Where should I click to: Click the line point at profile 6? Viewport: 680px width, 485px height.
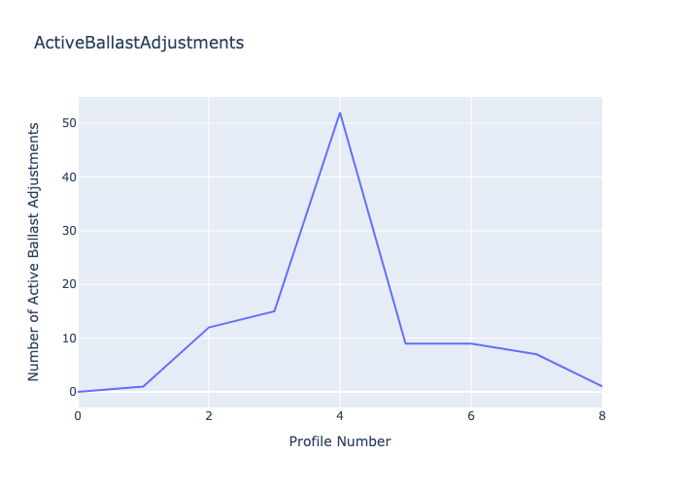point(471,343)
